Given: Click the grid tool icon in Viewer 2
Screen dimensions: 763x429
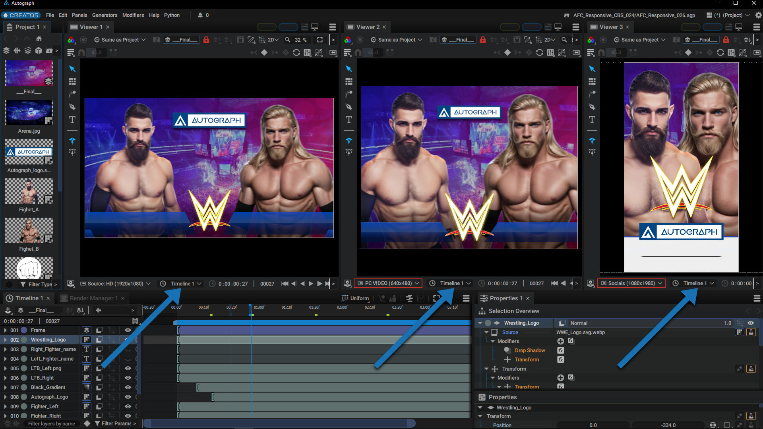Looking at the screenshot, I should [x=349, y=81].
